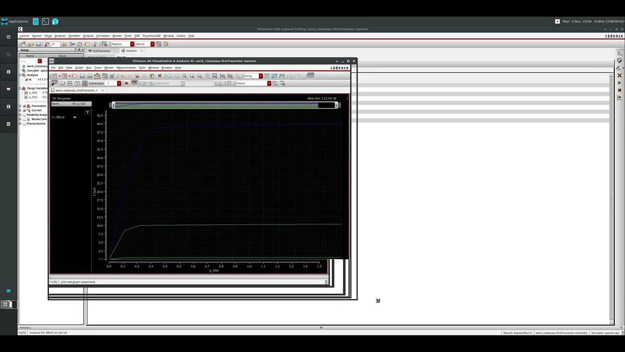
Task: Click the Name column header in Setup
Action: [30, 56]
